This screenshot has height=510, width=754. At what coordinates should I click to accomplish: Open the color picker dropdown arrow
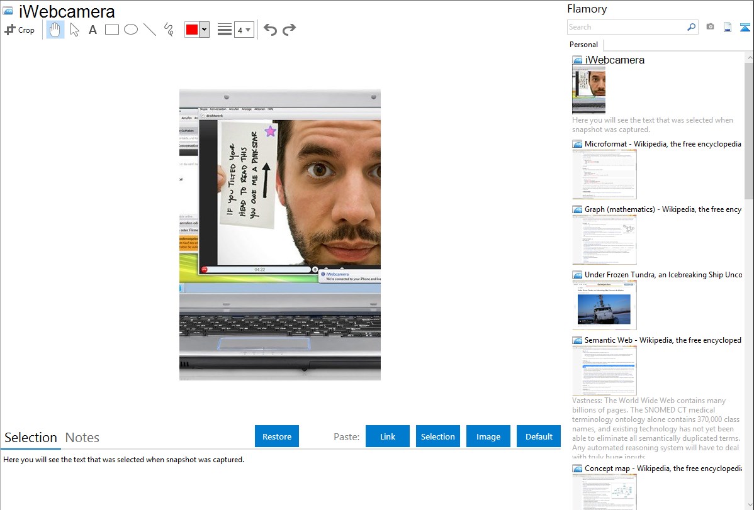click(x=204, y=30)
